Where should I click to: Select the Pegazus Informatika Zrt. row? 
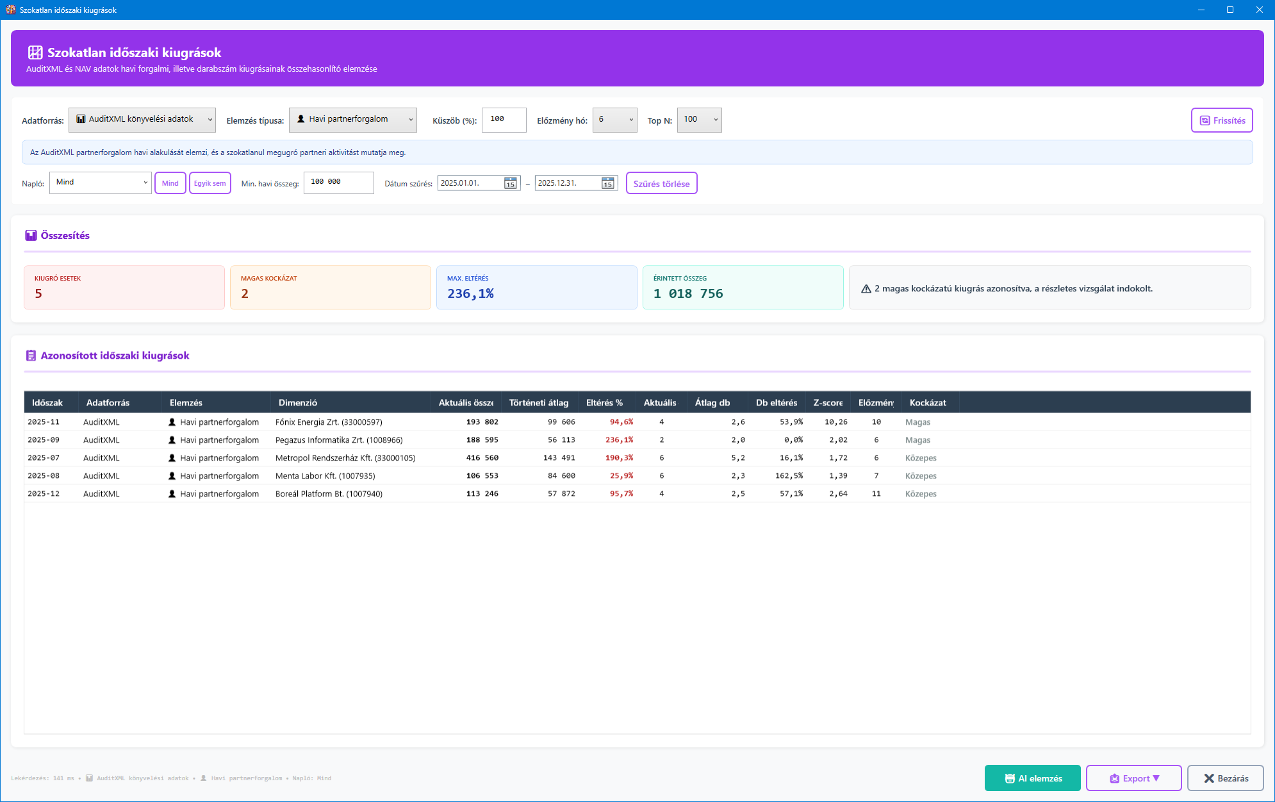point(339,440)
